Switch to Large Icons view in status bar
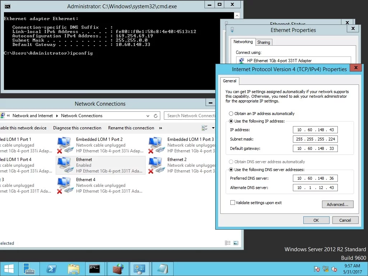Image resolution: width=368 pixels, height=276 pixels. tap(236, 243)
